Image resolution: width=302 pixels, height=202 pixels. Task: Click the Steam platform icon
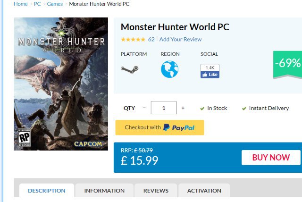click(x=129, y=69)
